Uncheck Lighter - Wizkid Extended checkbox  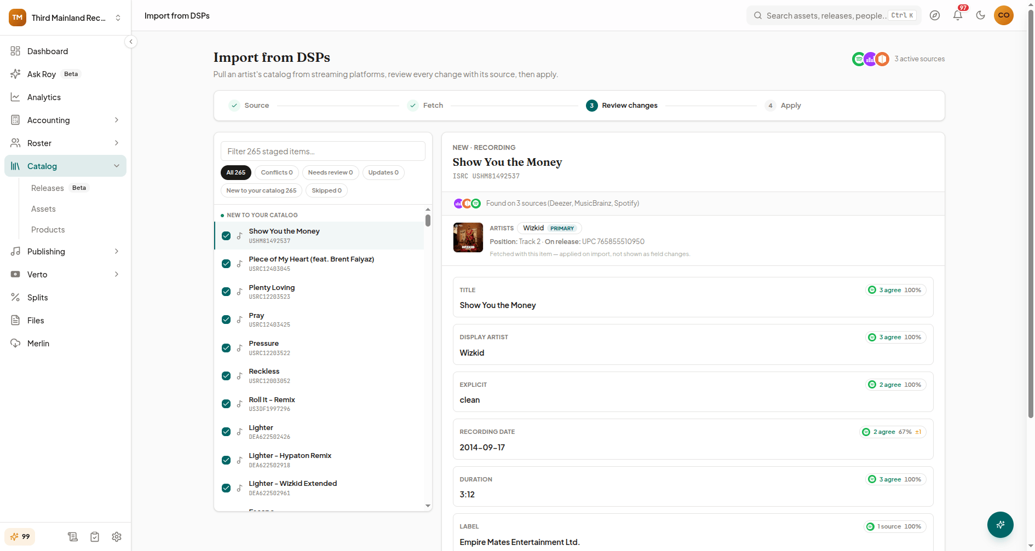(226, 488)
